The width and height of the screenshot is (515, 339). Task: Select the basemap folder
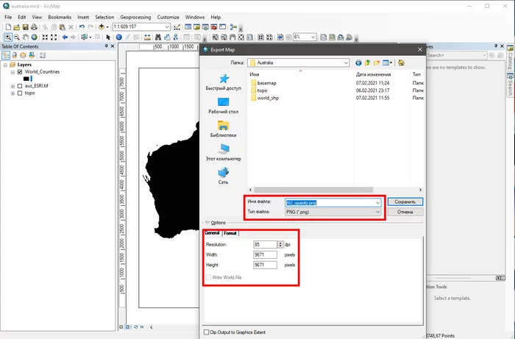(x=263, y=83)
